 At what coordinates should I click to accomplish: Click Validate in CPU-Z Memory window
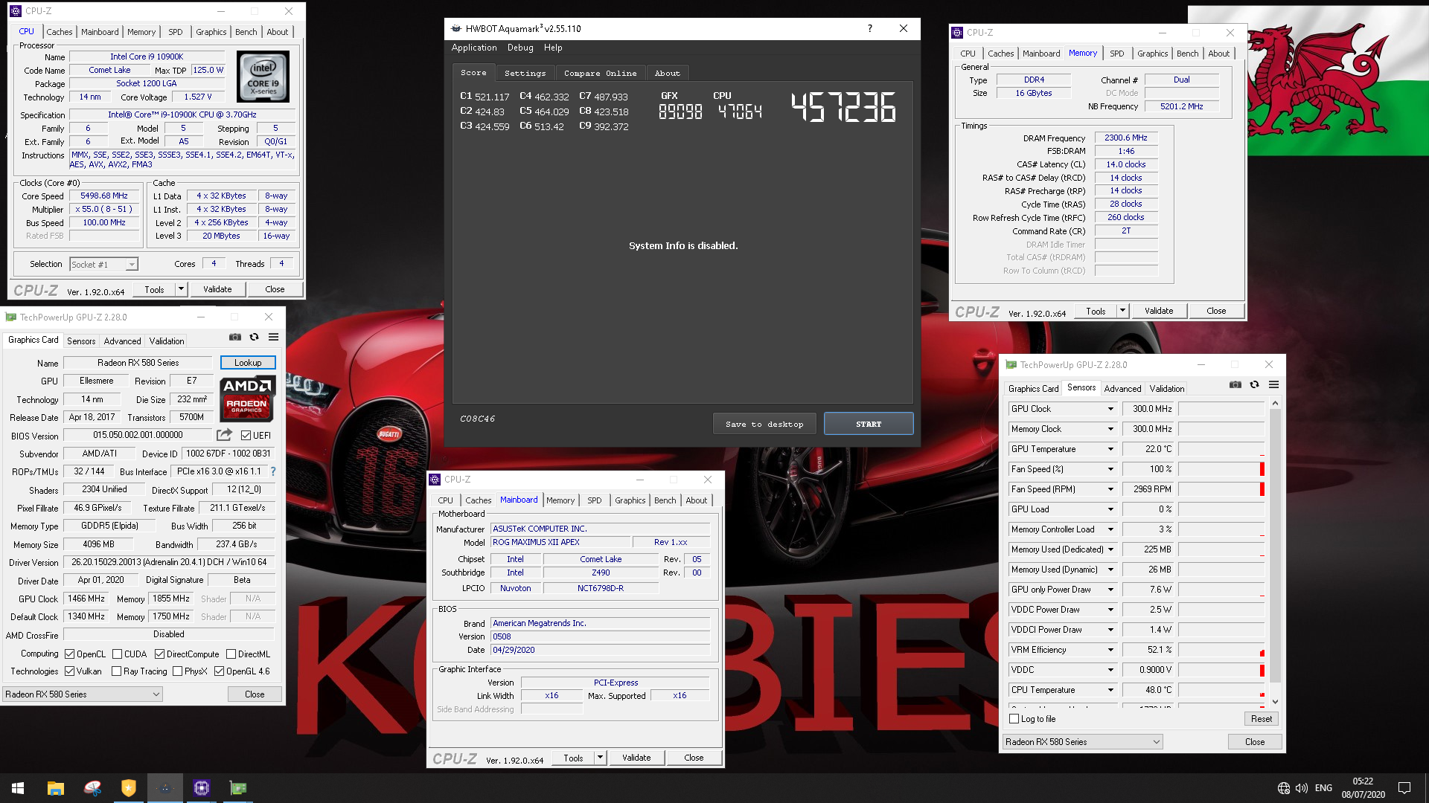click(1159, 311)
